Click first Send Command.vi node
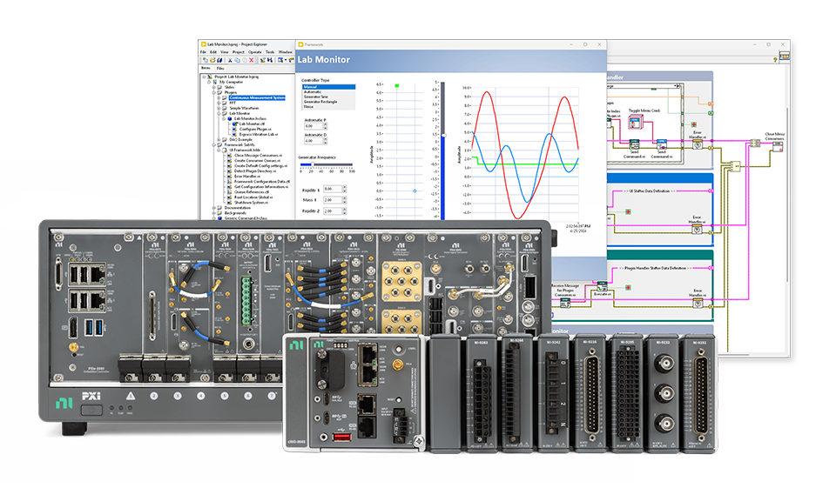The width and height of the screenshot is (836, 488). point(634,144)
